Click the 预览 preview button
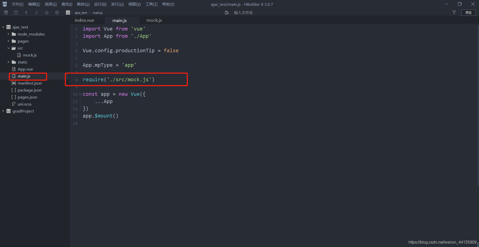 [x=468, y=12]
